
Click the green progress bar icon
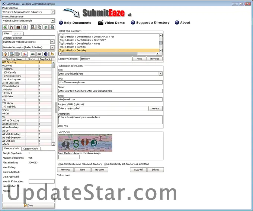tap(33, 54)
